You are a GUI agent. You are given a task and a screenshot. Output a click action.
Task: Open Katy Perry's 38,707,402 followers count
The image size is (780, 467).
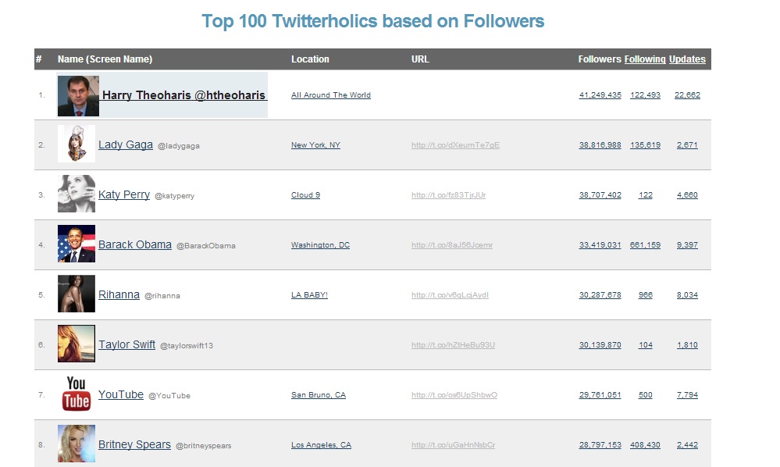600,195
